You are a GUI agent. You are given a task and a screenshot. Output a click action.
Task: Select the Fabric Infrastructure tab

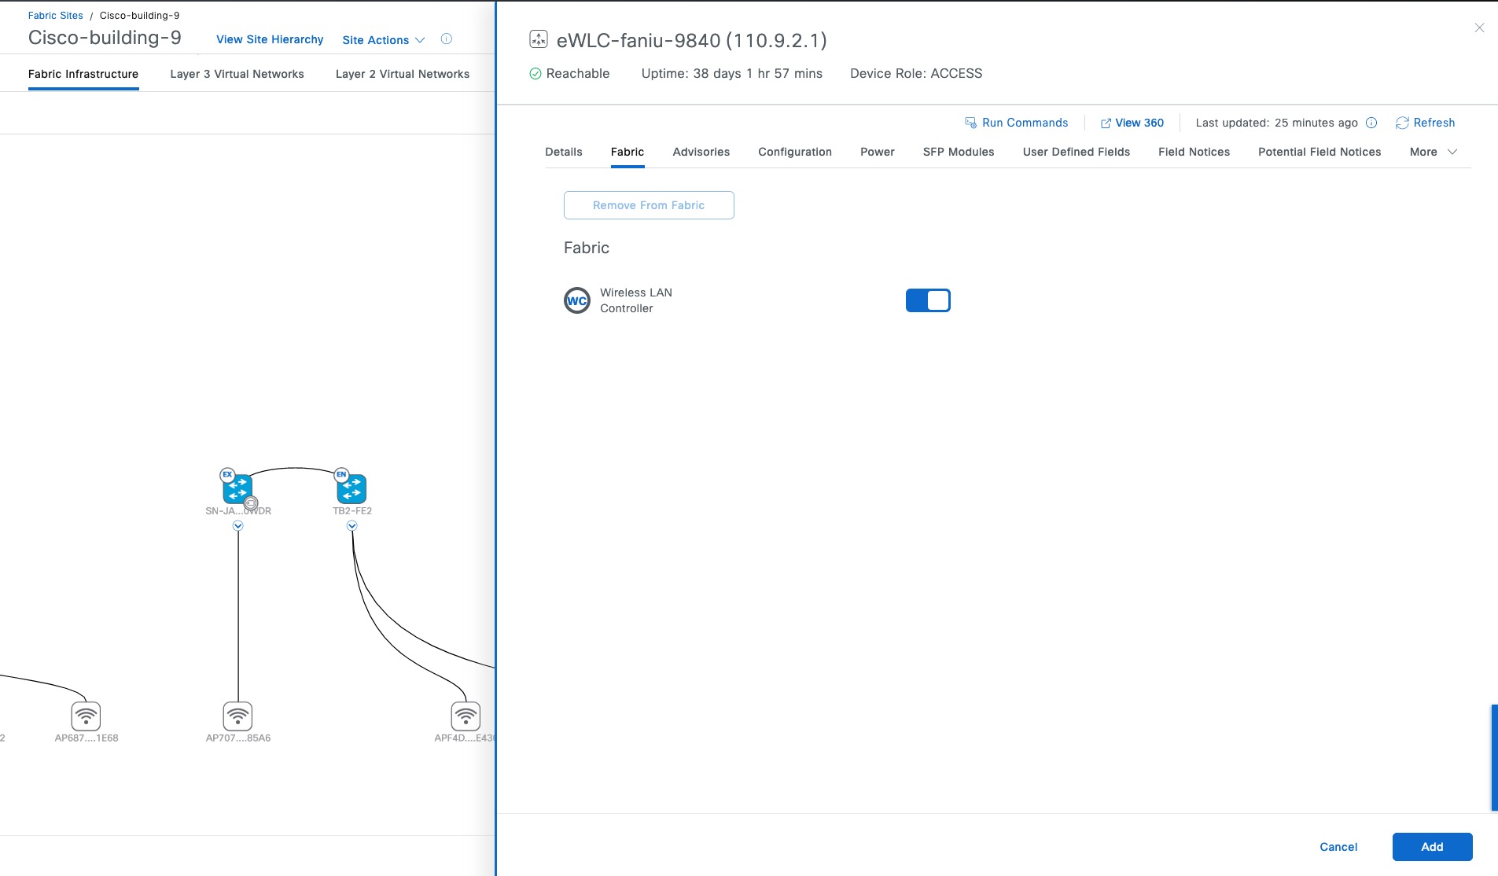[83, 74]
